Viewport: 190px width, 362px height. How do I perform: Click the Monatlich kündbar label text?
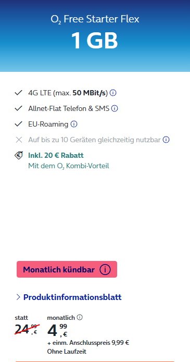pos(59,269)
